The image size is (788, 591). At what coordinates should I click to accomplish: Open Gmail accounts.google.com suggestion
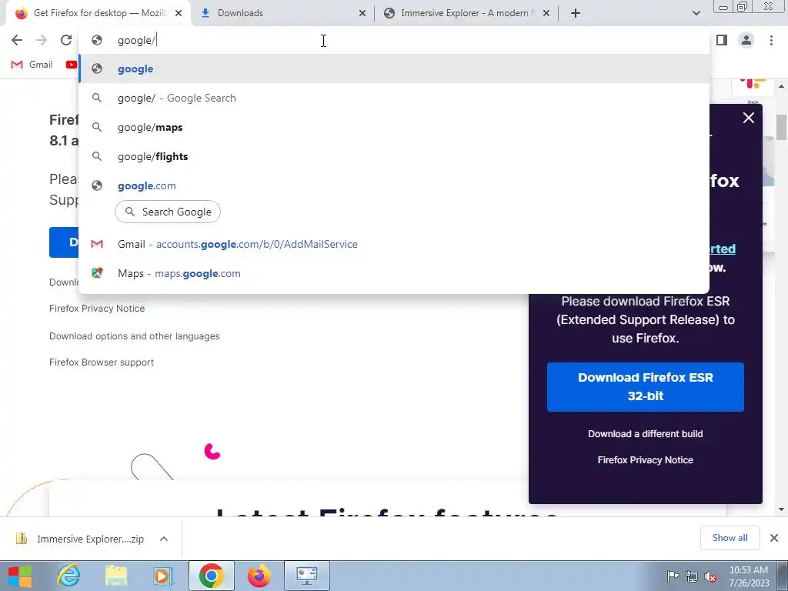394,244
